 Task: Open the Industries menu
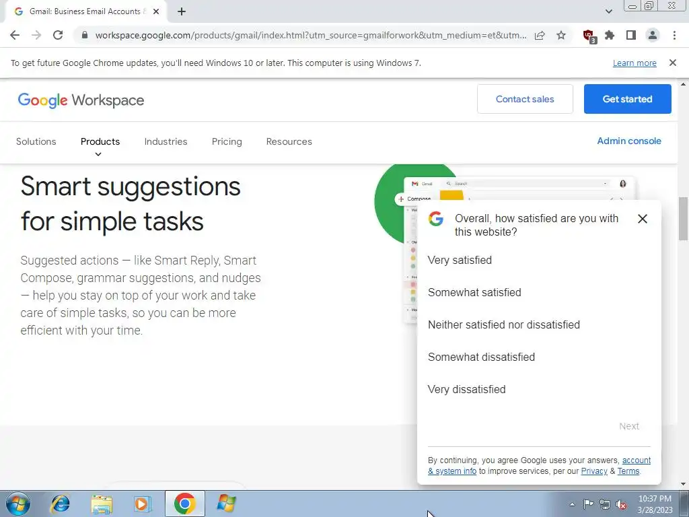(166, 141)
